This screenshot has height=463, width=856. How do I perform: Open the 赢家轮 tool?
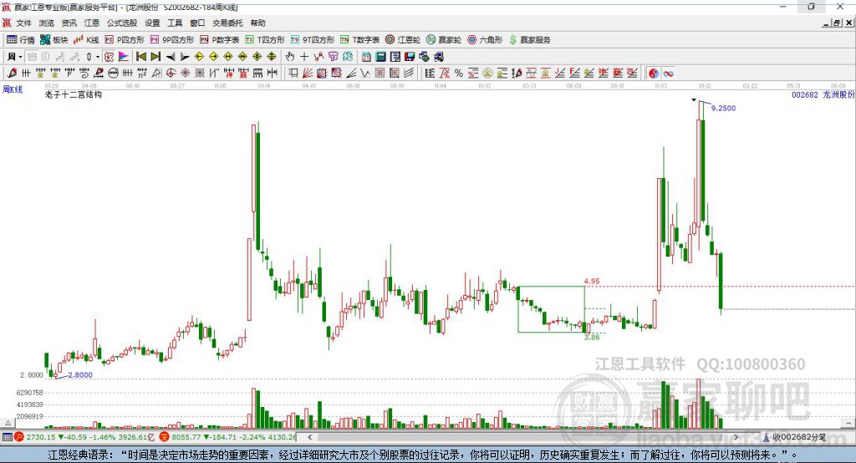[x=443, y=40]
